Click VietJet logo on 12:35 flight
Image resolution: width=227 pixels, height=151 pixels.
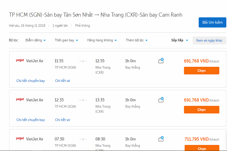(20, 99)
